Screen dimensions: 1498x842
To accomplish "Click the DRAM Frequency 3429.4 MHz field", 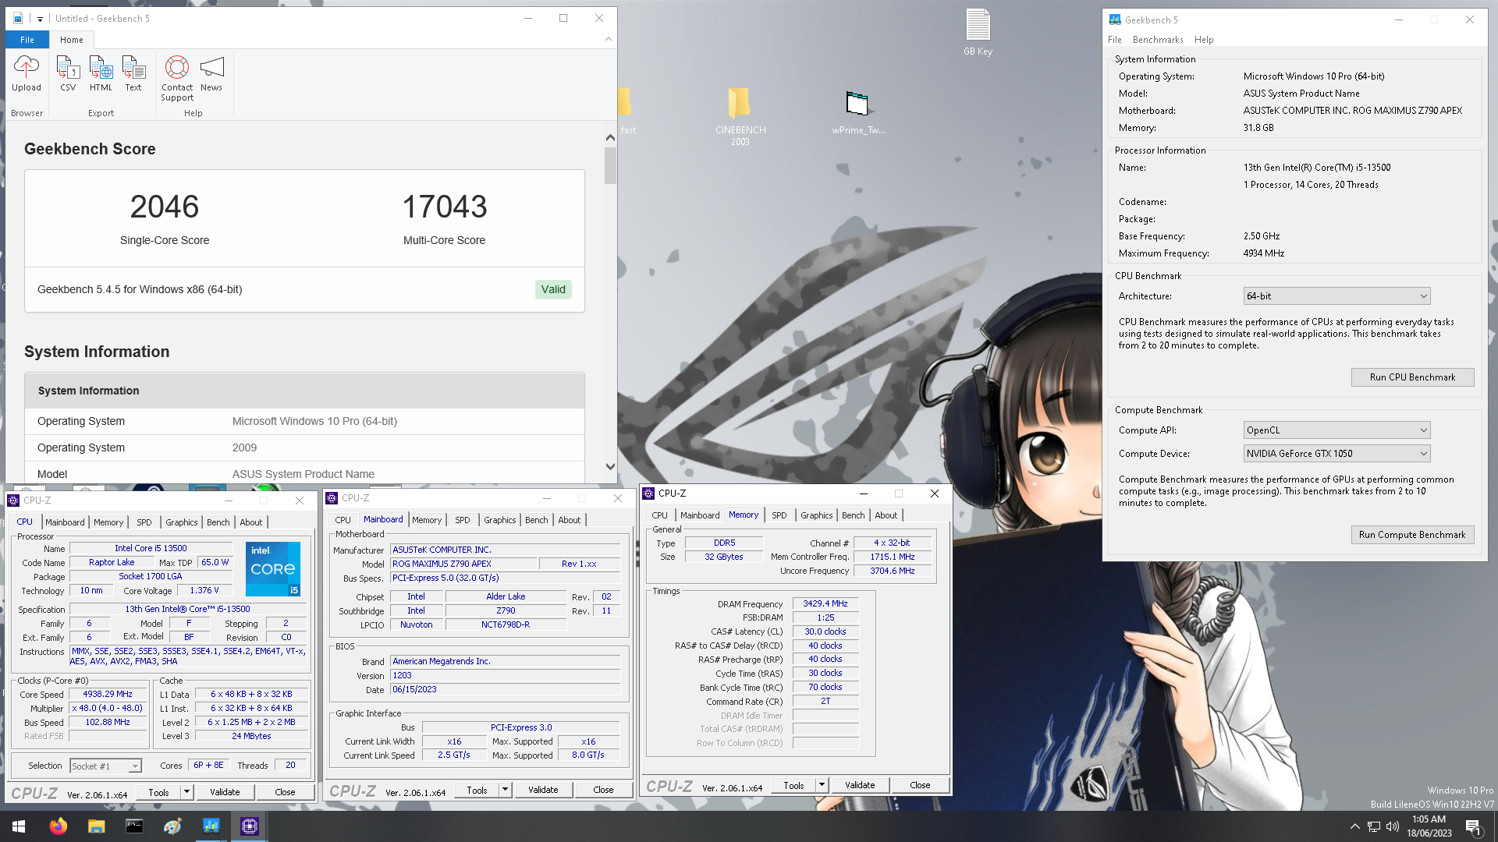I will (825, 603).
